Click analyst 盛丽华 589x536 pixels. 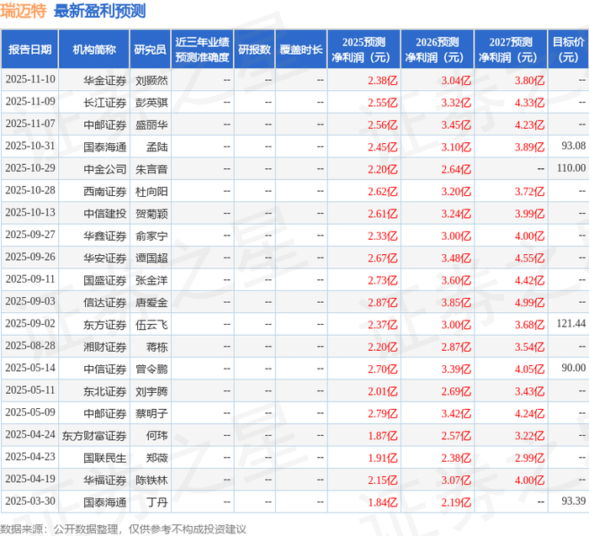pos(151,125)
